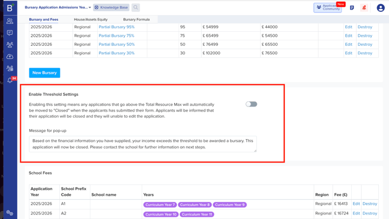This screenshot has width=389, height=219.
Task: Open the notes document icon in header
Action: [352, 8]
